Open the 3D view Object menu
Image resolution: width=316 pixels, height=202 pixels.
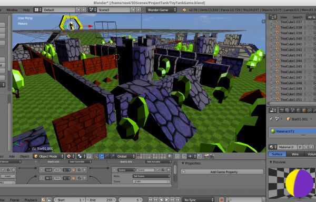click(x=24, y=156)
